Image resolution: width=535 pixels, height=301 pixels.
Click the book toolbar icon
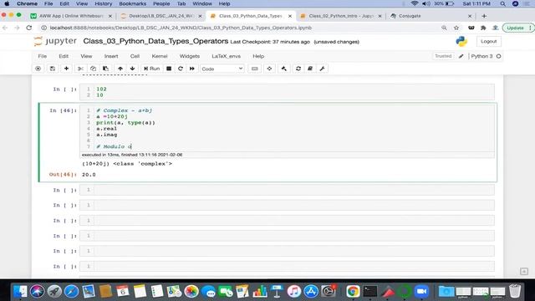pyautogui.click(x=310, y=69)
